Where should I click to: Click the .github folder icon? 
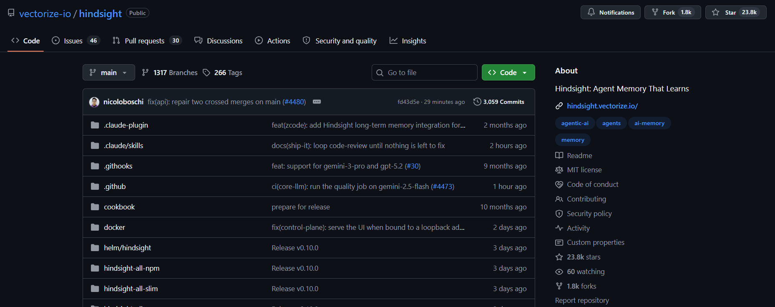[95, 186]
